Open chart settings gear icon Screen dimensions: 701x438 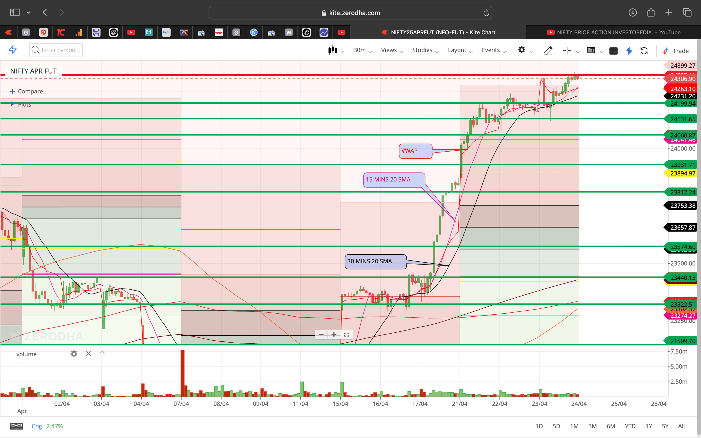pos(522,50)
